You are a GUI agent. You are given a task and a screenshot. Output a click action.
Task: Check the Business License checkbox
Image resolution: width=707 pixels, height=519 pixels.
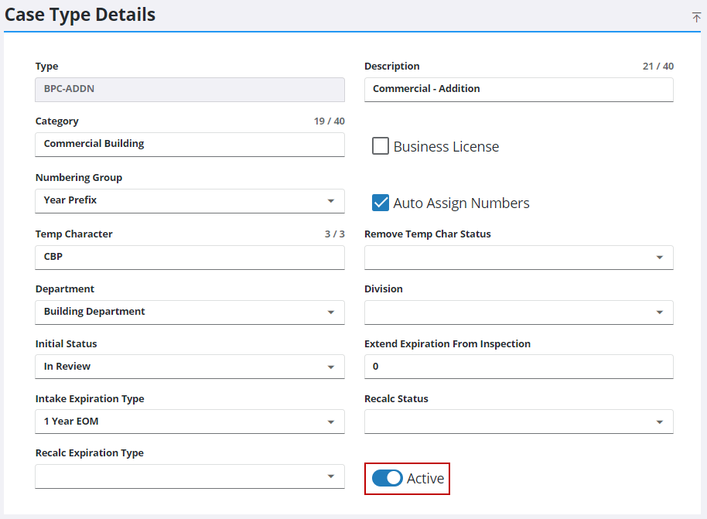[381, 146]
